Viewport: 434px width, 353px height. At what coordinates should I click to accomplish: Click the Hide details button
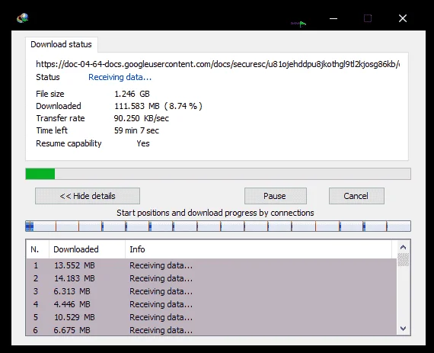click(88, 196)
